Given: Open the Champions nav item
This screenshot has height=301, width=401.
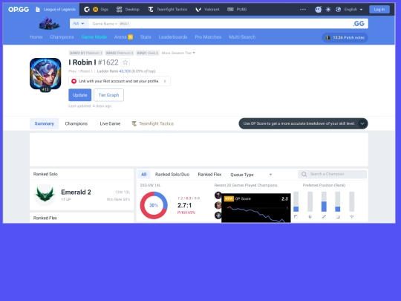Looking at the screenshot, I should [62, 37].
